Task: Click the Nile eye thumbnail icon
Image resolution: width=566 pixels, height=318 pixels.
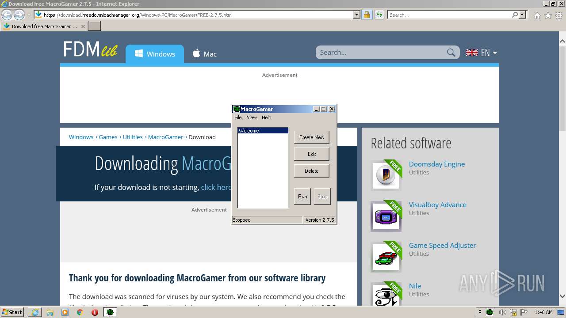Action: pyautogui.click(x=386, y=294)
